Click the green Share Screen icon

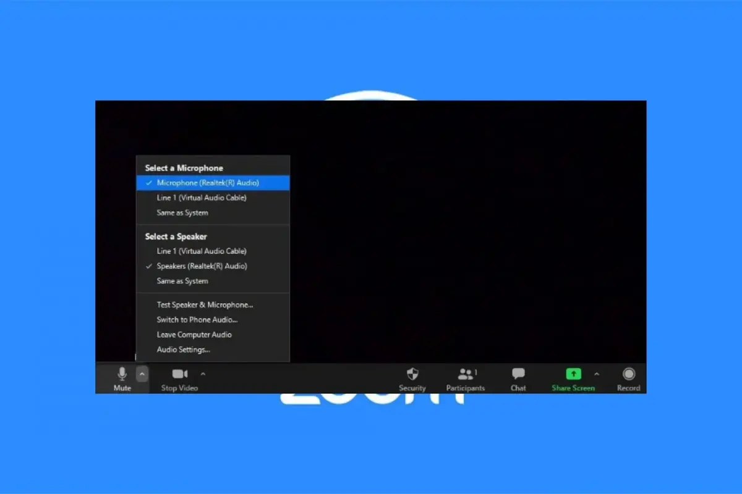[573, 374]
